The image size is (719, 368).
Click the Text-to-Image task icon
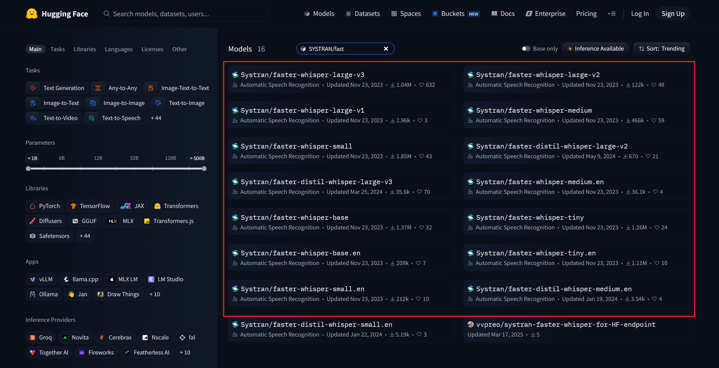(158, 103)
